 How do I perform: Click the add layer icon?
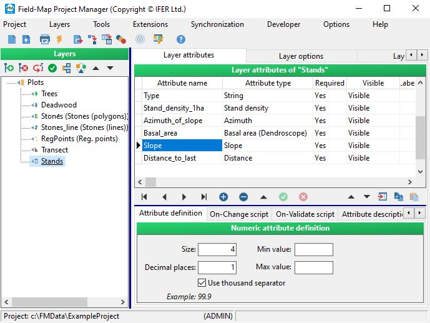pos(9,68)
